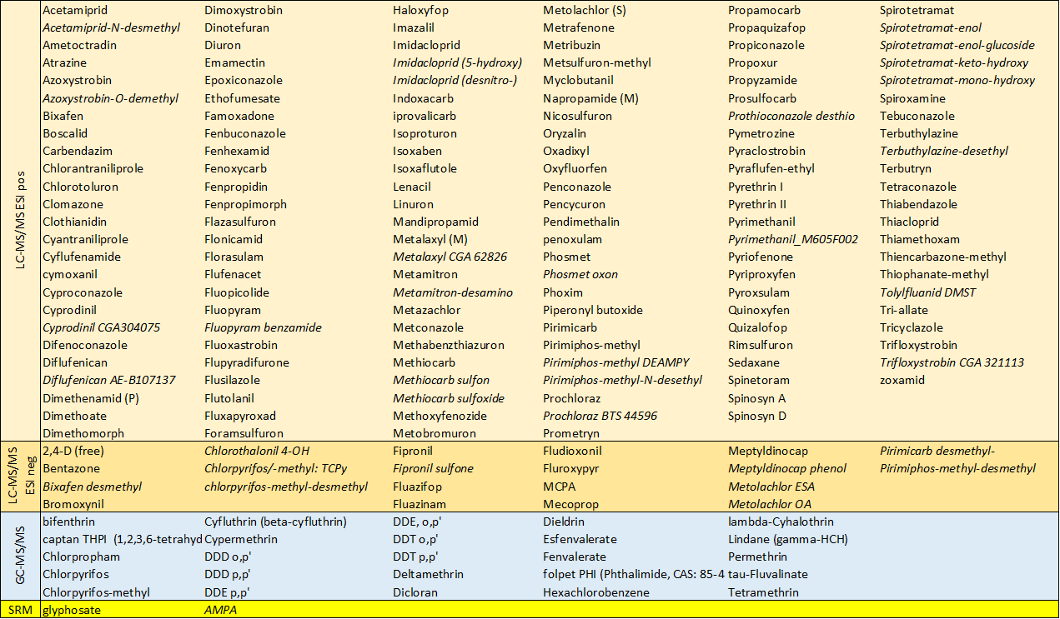
Task: Click the Phosmet oxon cell
Action: 580,274
